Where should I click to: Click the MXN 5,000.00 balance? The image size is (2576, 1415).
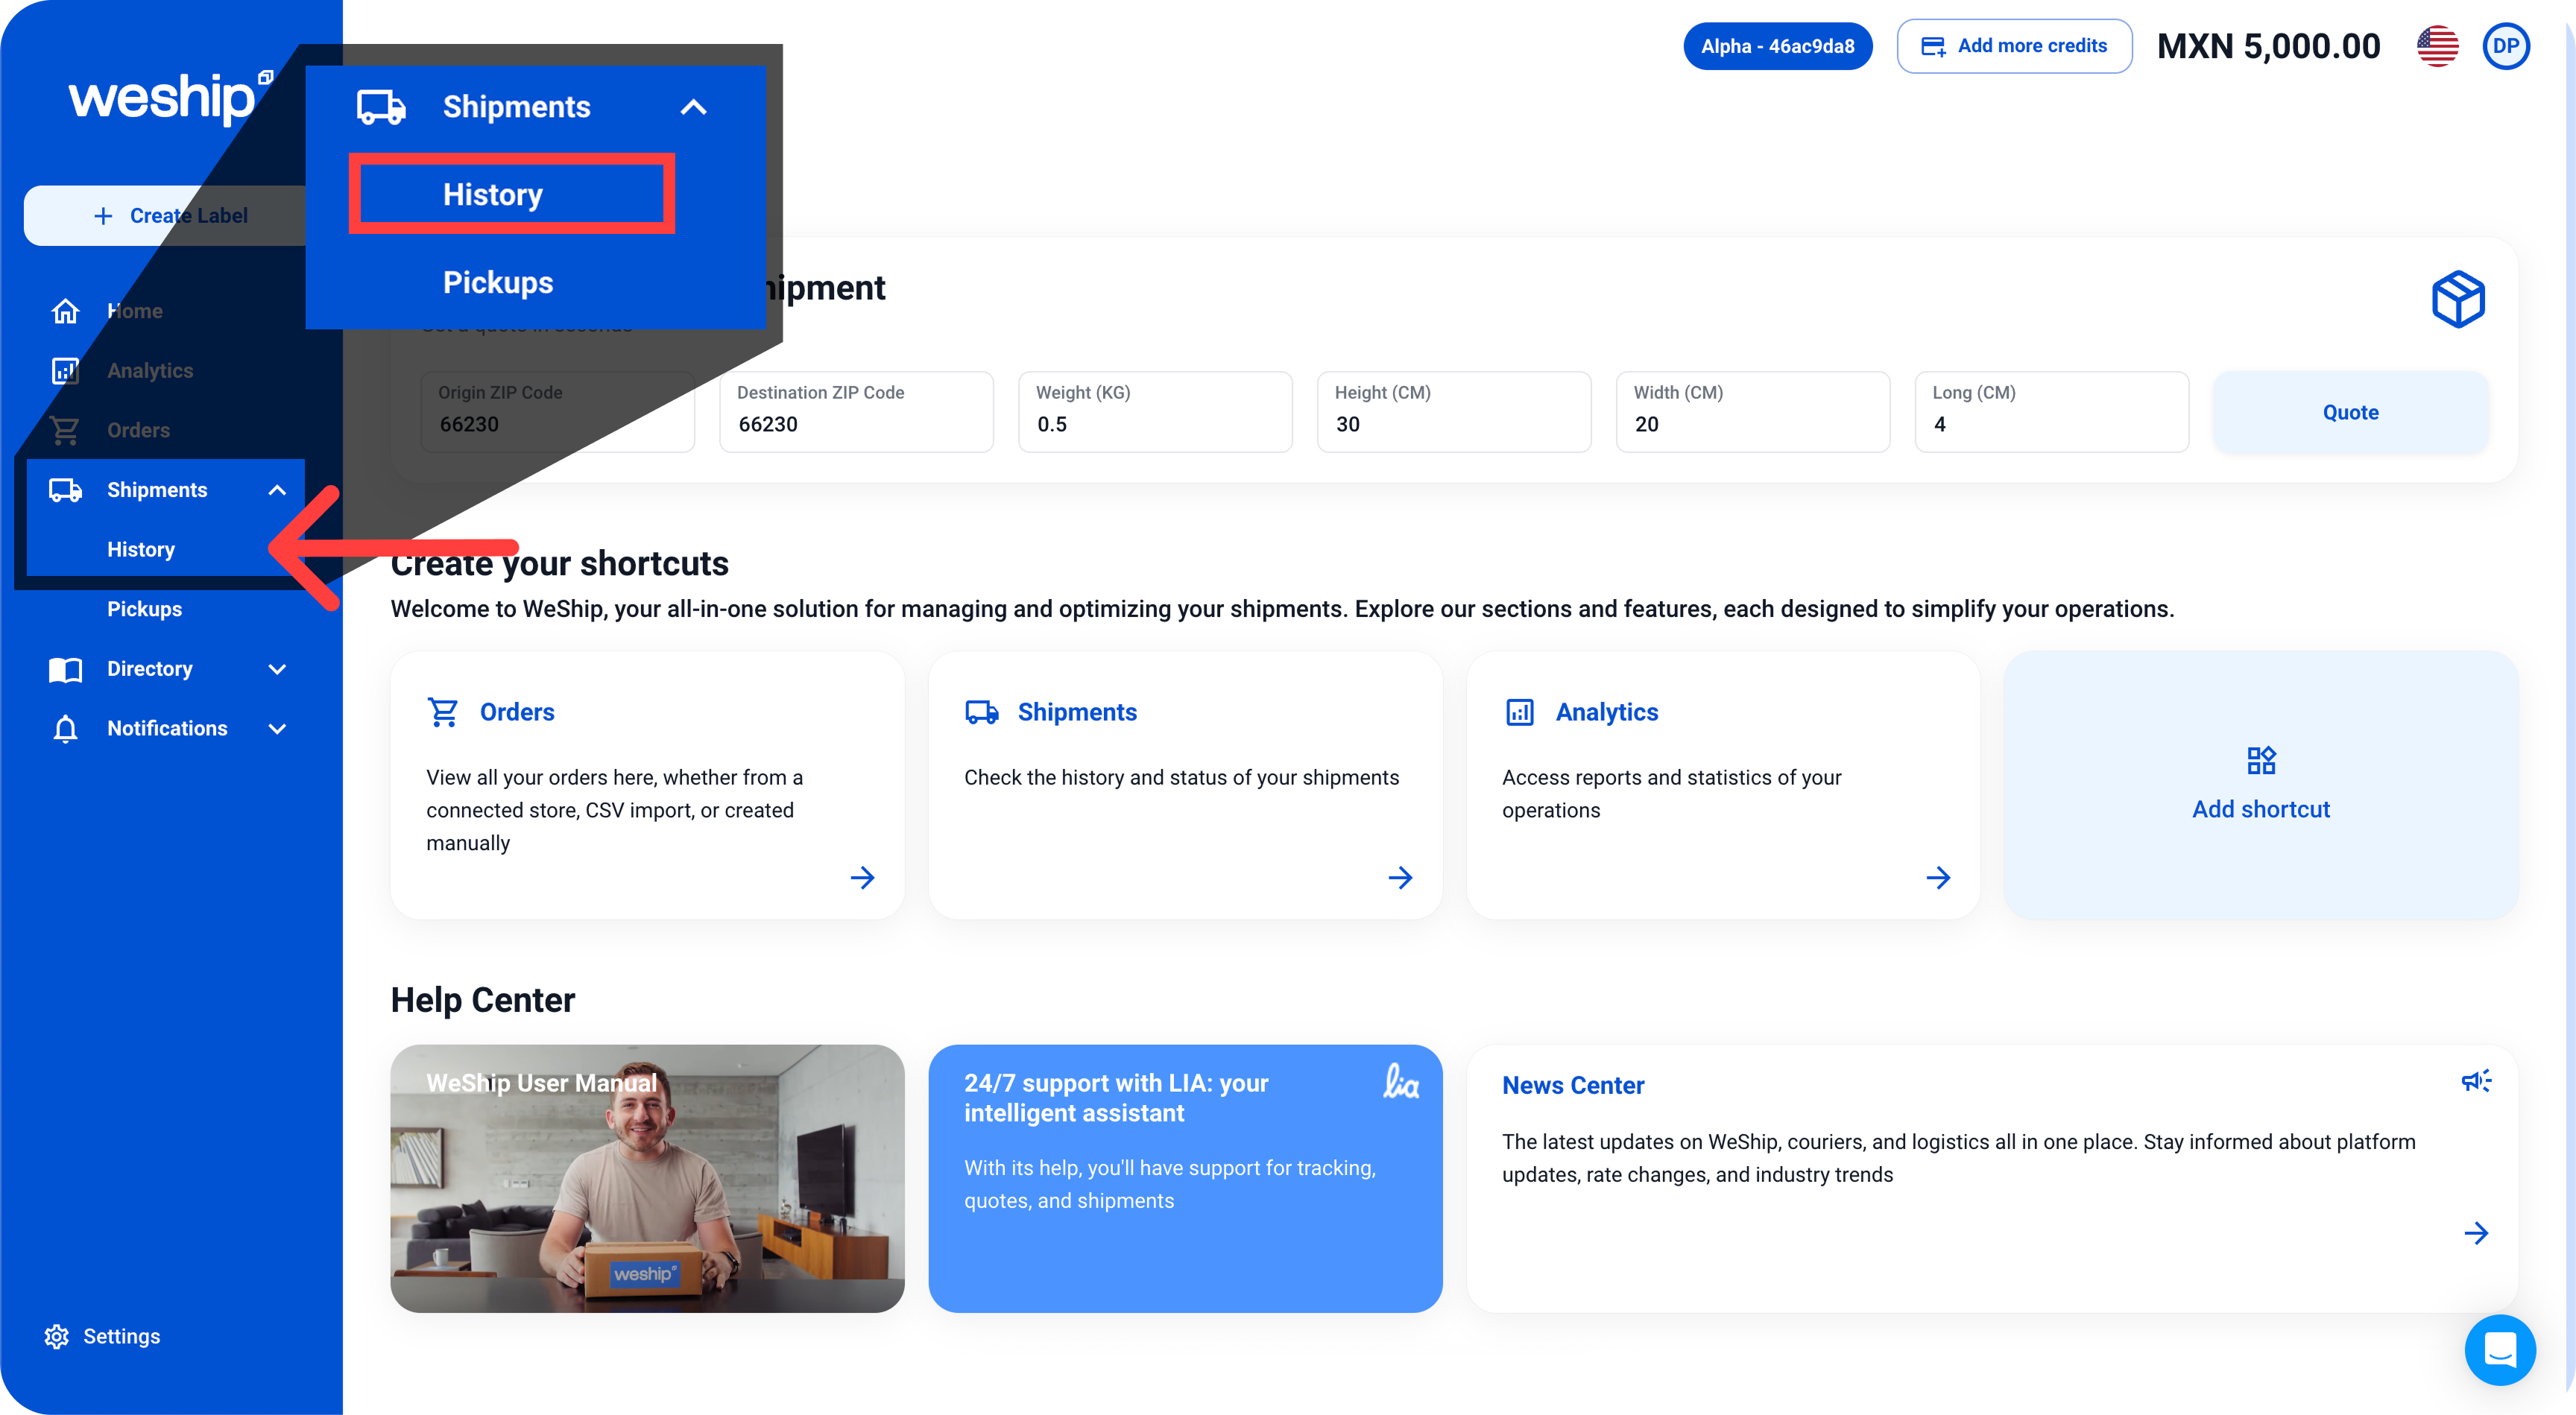click(2268, 46)
